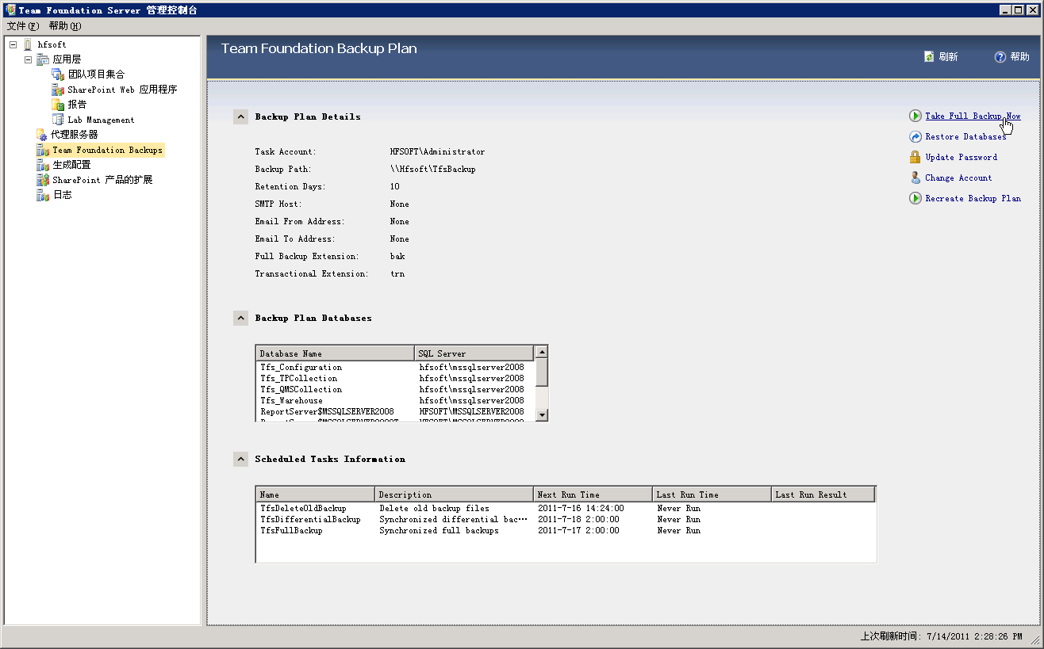Image resolution: width=1044 pixels, height=649 pixels.
Task: Click the 帮助 link in header
Action: (x=1019, y=57)
